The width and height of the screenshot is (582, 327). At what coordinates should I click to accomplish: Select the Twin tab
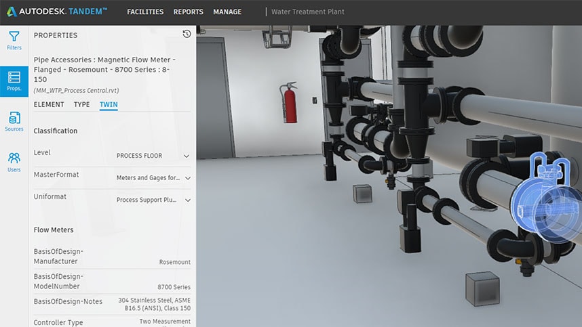point(109,104)
